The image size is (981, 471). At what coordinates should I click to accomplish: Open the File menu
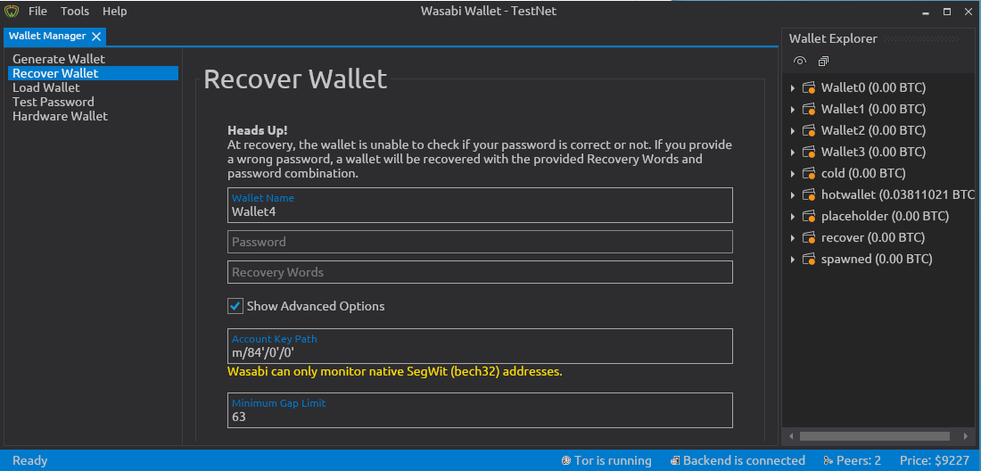37,12
